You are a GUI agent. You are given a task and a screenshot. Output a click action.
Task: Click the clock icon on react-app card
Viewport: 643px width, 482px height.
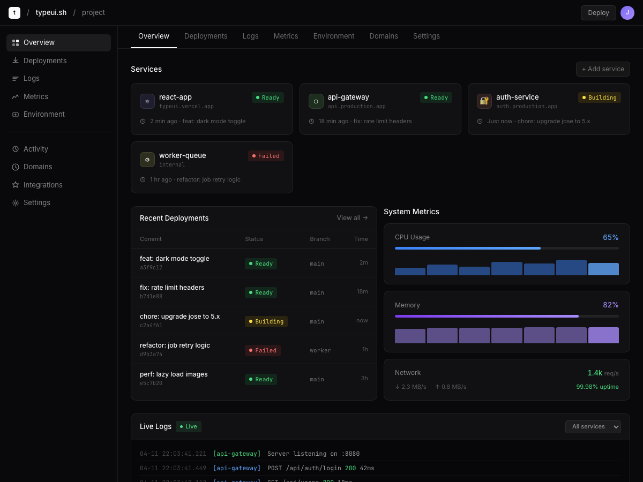coord(143,121)
